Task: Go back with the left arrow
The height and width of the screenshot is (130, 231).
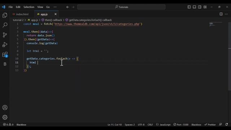Action: coord(67,7)
